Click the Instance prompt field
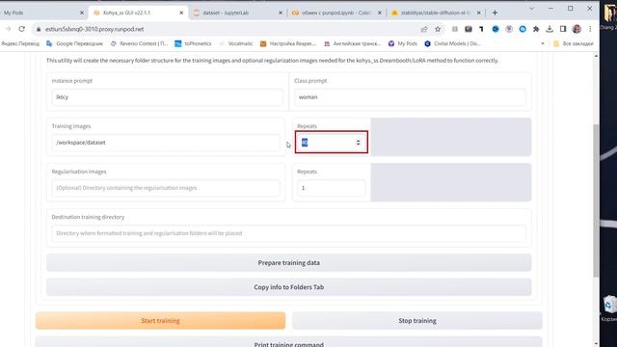Image resolution: width=617 pixels, height=347 pixels. tap(167, 97)
